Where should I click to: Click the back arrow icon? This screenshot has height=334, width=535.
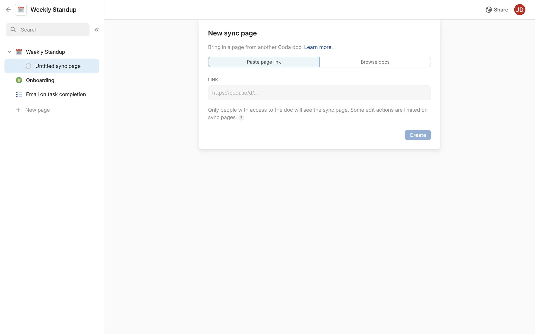8,10
